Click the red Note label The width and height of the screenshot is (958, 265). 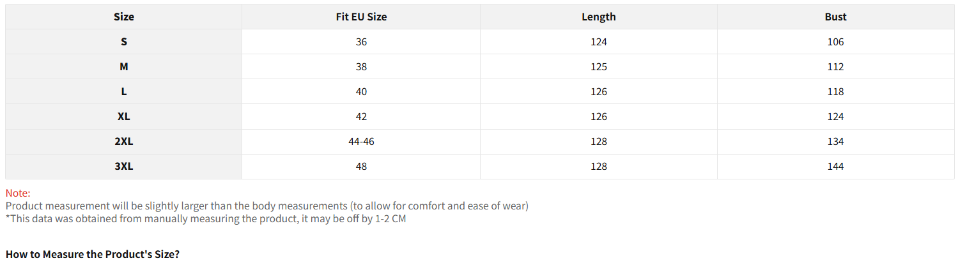pos(18,193)
